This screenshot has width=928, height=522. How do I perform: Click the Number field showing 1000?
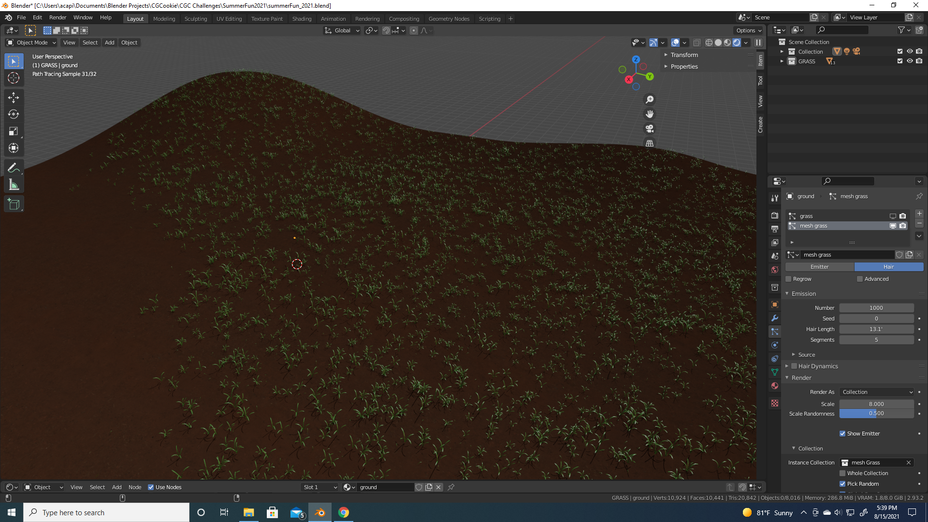tap(876, 308)
